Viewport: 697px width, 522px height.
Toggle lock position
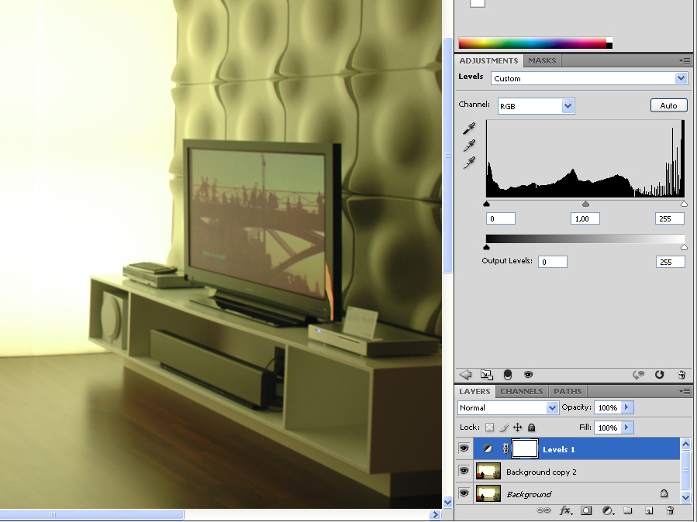[x=517, y=428]
